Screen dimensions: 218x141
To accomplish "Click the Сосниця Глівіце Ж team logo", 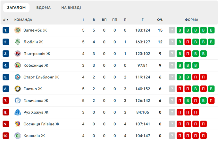I will pos(18,124).
